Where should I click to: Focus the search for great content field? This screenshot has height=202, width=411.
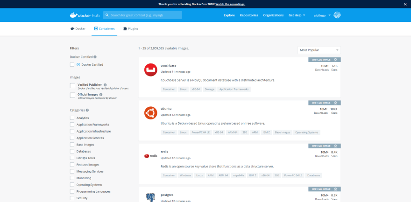(142, 15)
